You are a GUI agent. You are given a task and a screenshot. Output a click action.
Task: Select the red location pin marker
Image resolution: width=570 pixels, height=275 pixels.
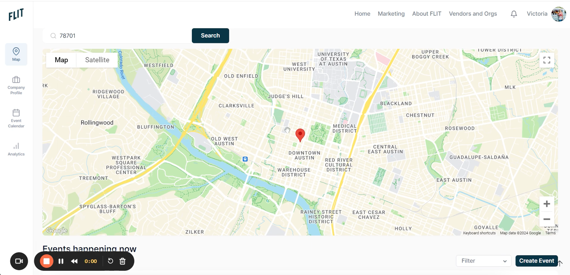tap(300, 135)
